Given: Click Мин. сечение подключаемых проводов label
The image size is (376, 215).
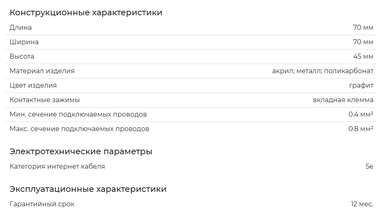Looking at the screenshot, I should [78, 115].
